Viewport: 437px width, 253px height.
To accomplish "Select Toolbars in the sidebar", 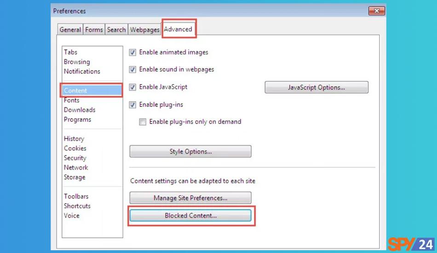I will 76,196.
